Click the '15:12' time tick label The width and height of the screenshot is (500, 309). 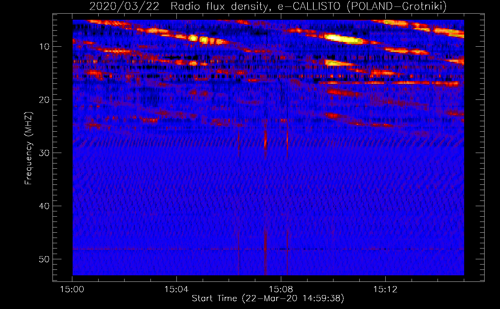pyautogui.click(x=385, y=290)
